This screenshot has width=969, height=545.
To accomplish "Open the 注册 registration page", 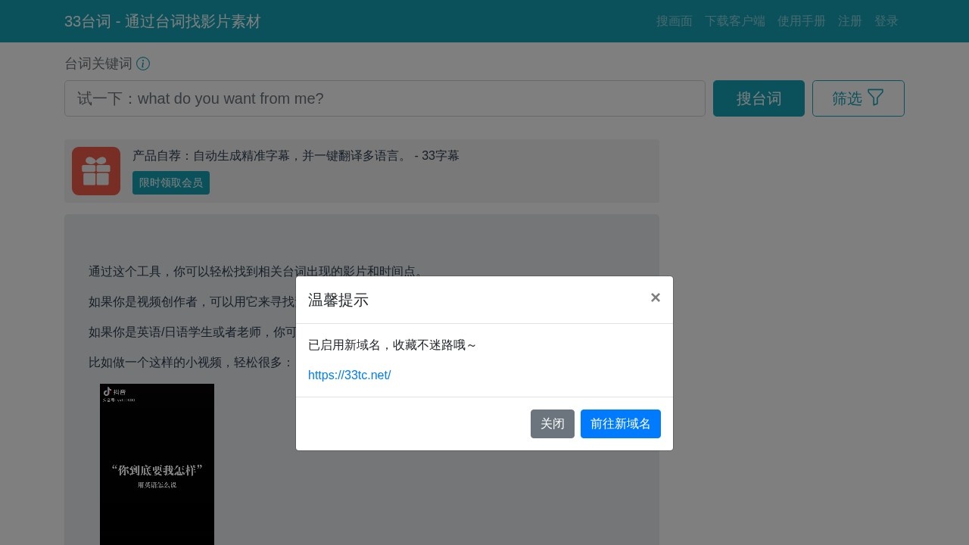I will click(850, 21).
